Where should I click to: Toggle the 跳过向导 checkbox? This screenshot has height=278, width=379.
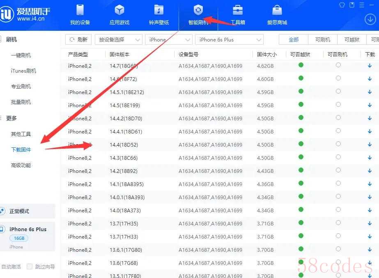pyautogui.click(x=30, y=267)
